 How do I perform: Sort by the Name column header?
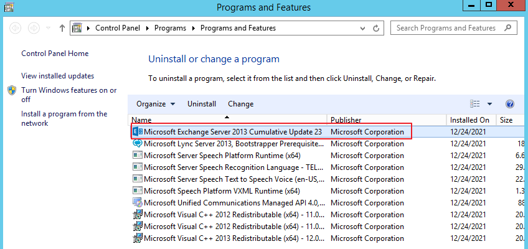point(228,120)
